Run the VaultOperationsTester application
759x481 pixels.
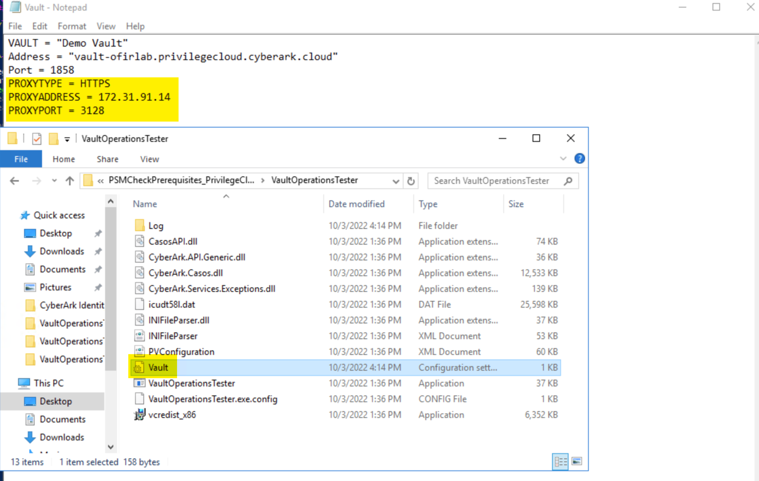(x=191, y=383)
